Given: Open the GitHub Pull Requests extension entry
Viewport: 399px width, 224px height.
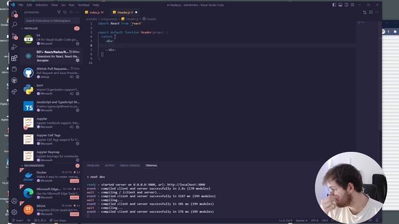Looking at the screenshot, I should click(x=50, y=73).
